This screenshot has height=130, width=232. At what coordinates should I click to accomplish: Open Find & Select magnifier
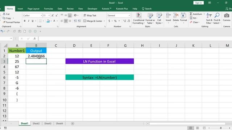[x=217, y=18]
